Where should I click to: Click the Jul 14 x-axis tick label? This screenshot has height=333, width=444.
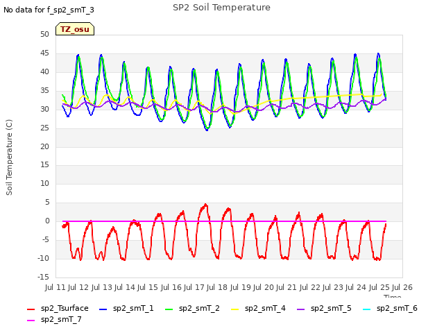click(x=125, y=287)
